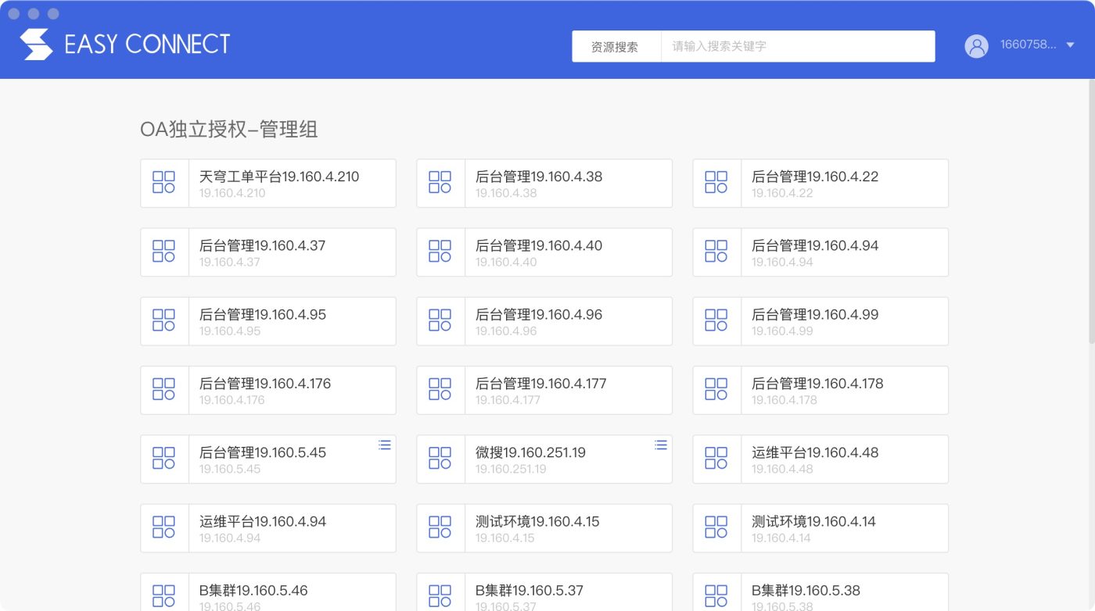The width and height of the screenshot is (1095, 611).
Task: Click the 资源搜索 search type selector
Action: 616,47
